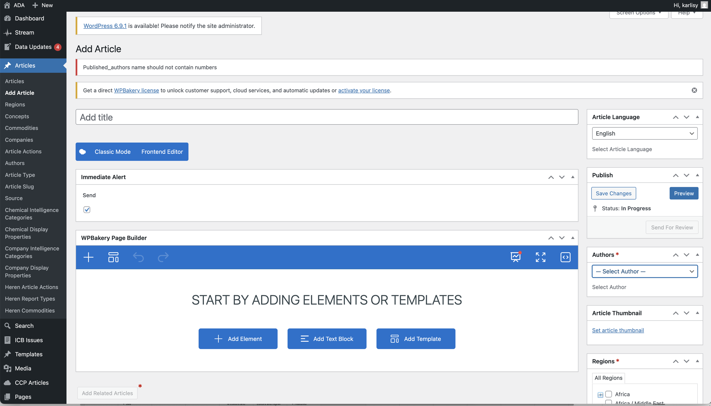Toggle fullscreen mode in WPBakery builder
Image resolution: width=711 pixels, height=406 pixels.
click(x=540, y=257)
